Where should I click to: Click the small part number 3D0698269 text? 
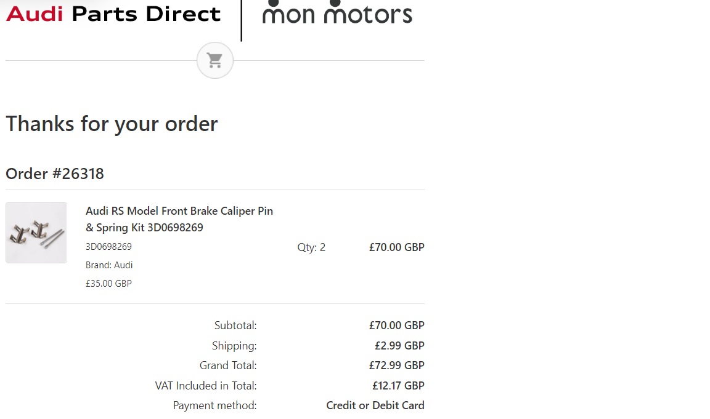pyautogui.click(x=108, y=247)
